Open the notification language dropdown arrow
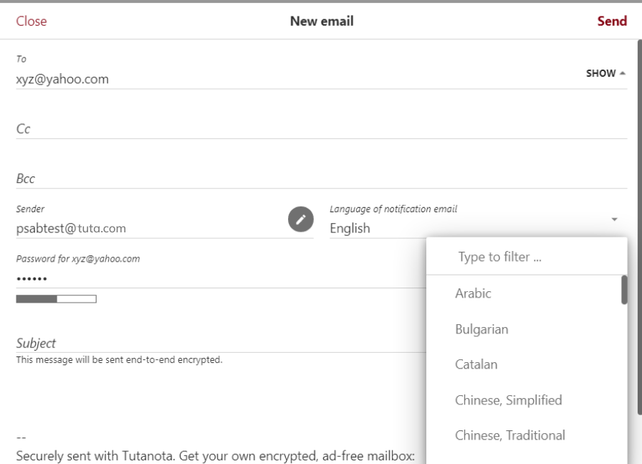642x464 pixels. [x=614, y=219]
